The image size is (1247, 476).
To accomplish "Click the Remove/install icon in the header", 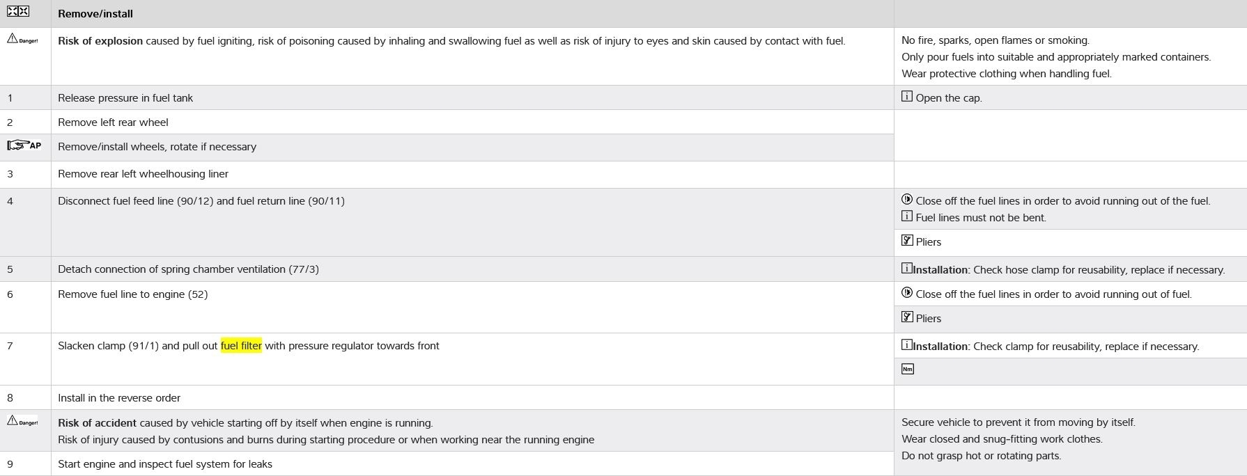I will (18, 11).
